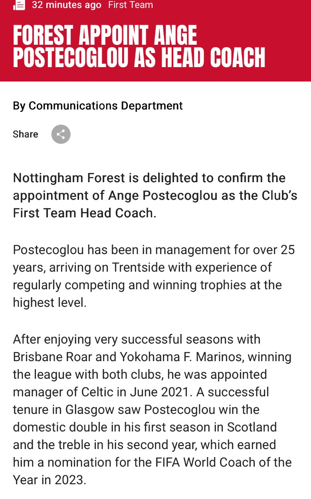Click the paragraph beginning "After enjoying very successful"
311x499 pixels.
(x=152, y=410)
